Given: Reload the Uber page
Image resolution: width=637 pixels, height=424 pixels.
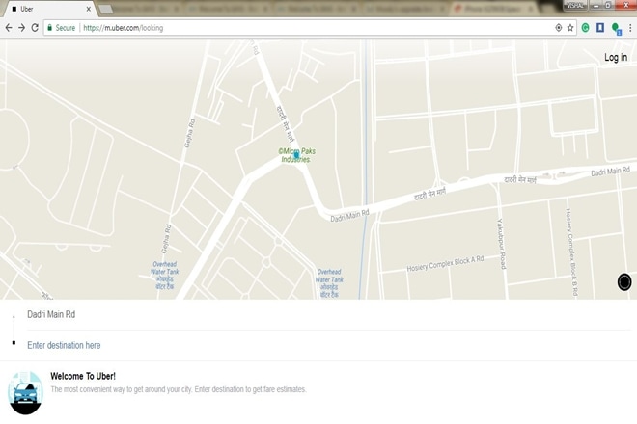Looking at the screenshot, I should click(35, 28).
